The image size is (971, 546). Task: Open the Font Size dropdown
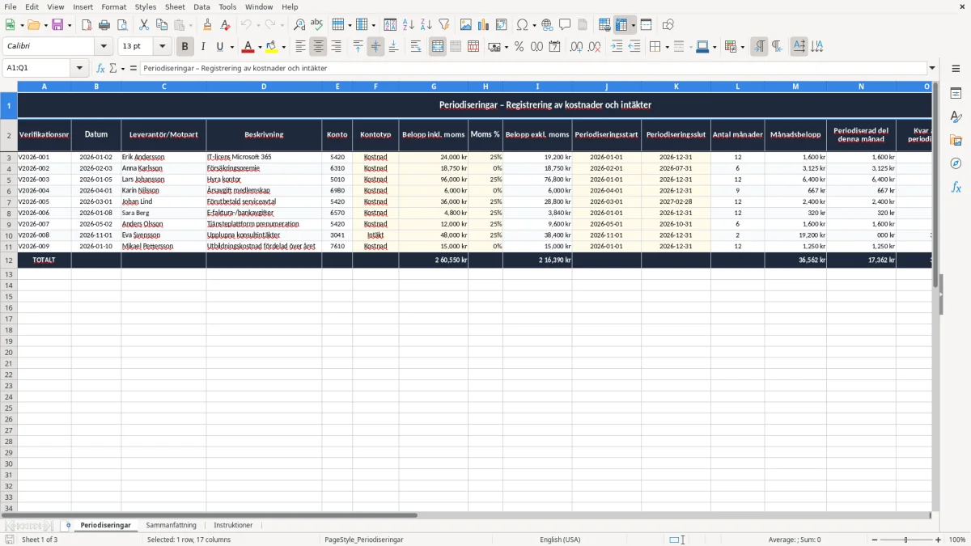coord(163,47)
